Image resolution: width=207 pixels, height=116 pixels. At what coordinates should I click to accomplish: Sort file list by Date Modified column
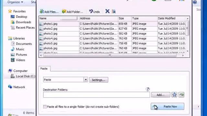coord(171,18)
